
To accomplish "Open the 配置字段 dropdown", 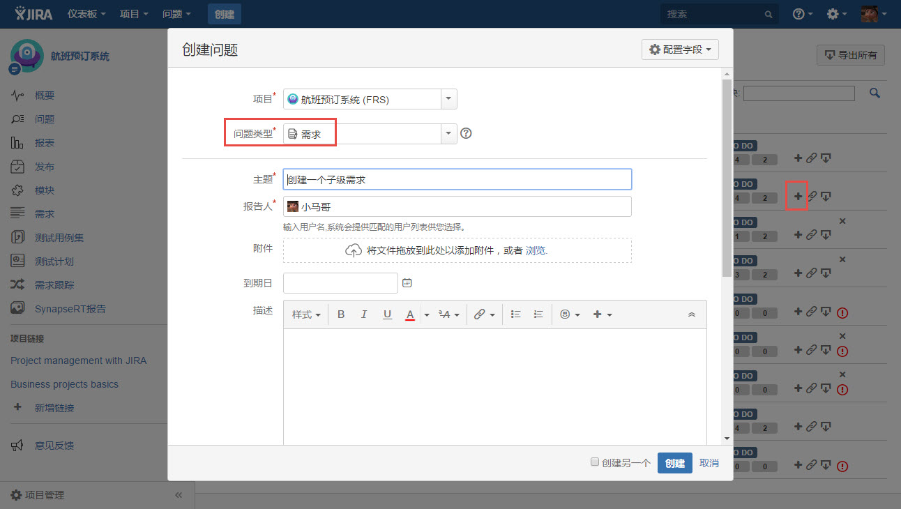I will point(680,50).
